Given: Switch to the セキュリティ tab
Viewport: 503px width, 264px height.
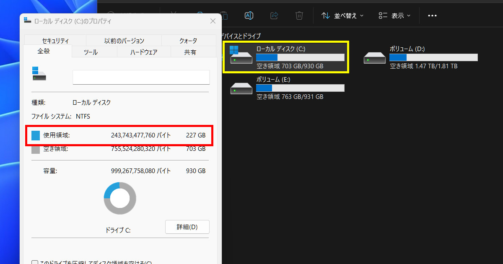Looking at the screenshot, I should (55, 41).
